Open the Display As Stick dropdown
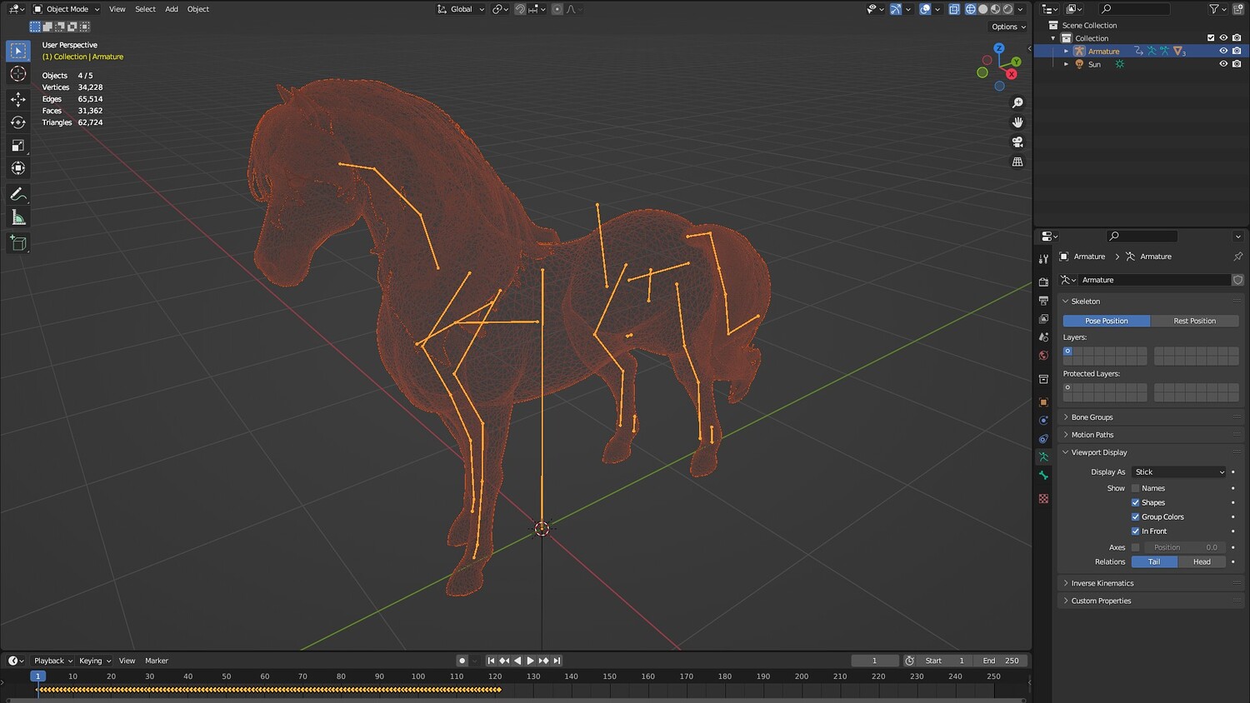This screenshot has width=1250, height=703. pos(1178,471)
